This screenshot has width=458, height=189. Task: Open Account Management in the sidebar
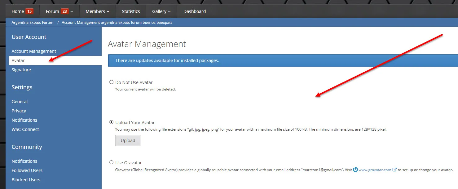[34, 51]
